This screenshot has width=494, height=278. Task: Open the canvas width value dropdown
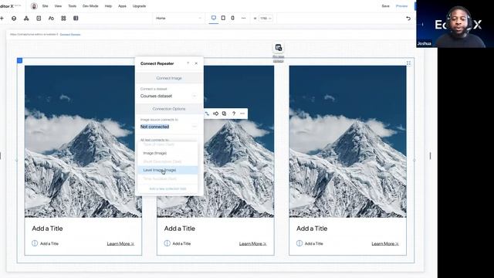tap(266, 19)
